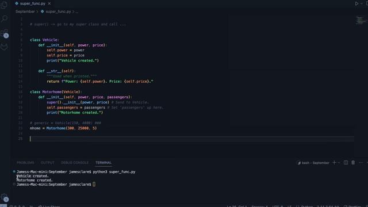Click the terminal input cursor prompt
Screen dimensions: 368x207
click(x=94, y=185)
